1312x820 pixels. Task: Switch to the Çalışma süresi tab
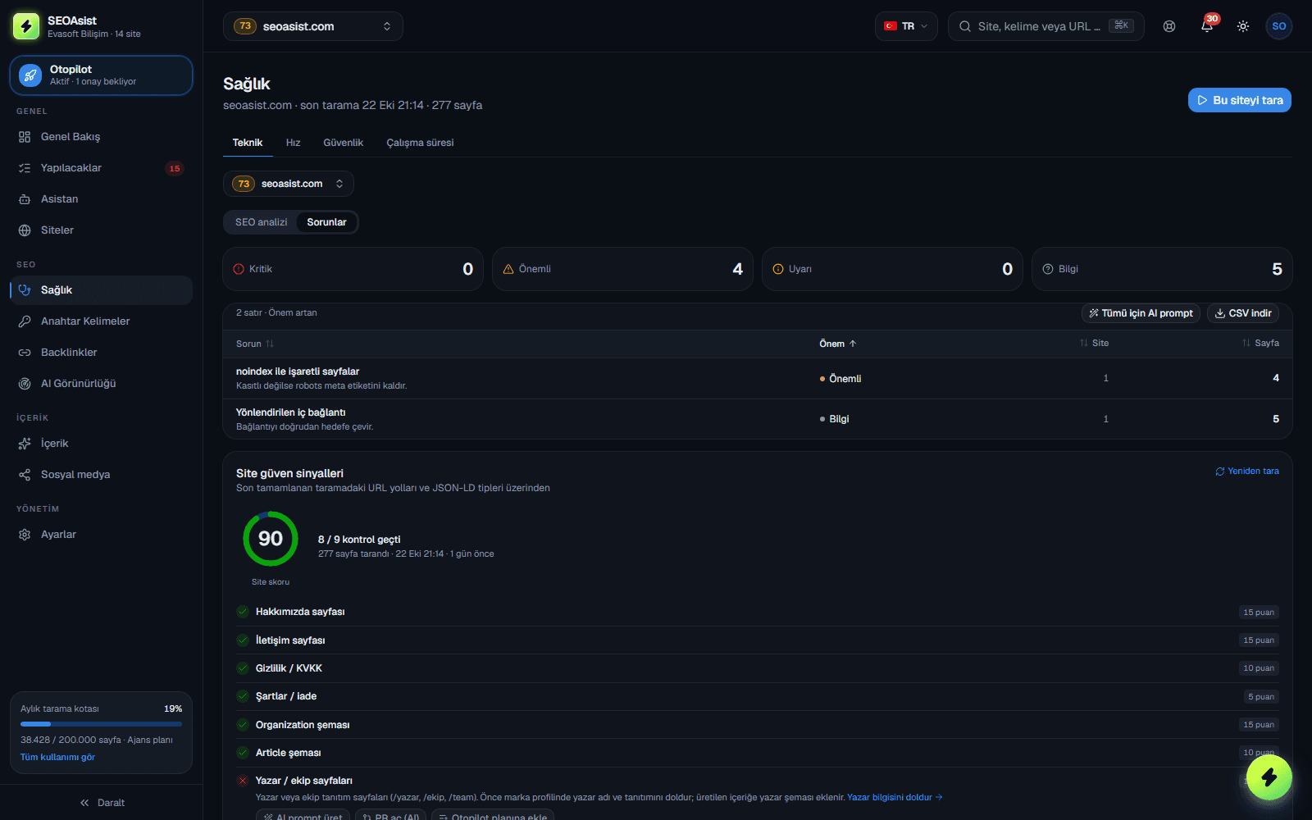(x=420, y=143)
